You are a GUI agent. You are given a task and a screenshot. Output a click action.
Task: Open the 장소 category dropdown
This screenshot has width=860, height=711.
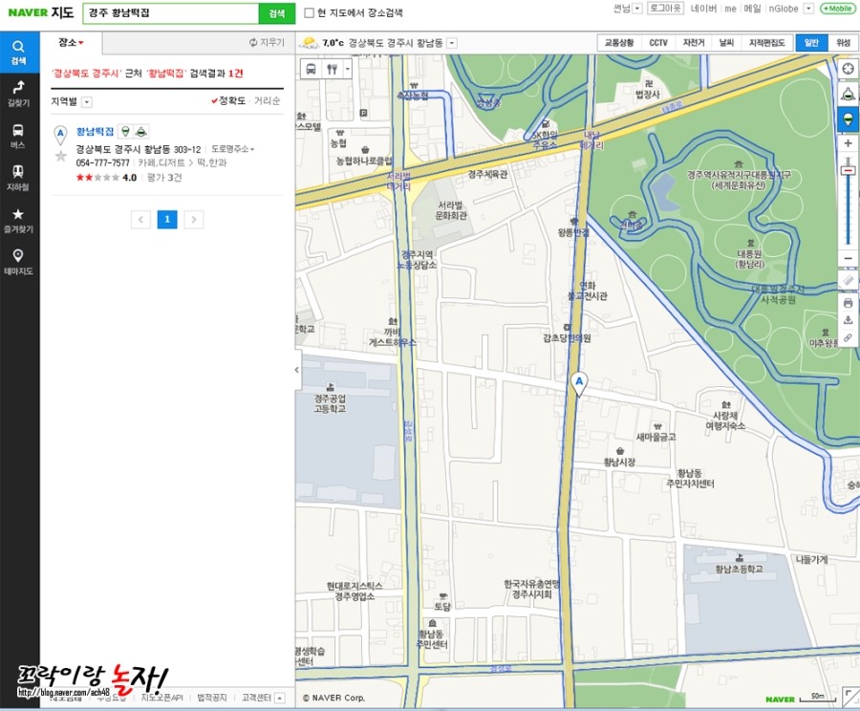pos(71,42)
